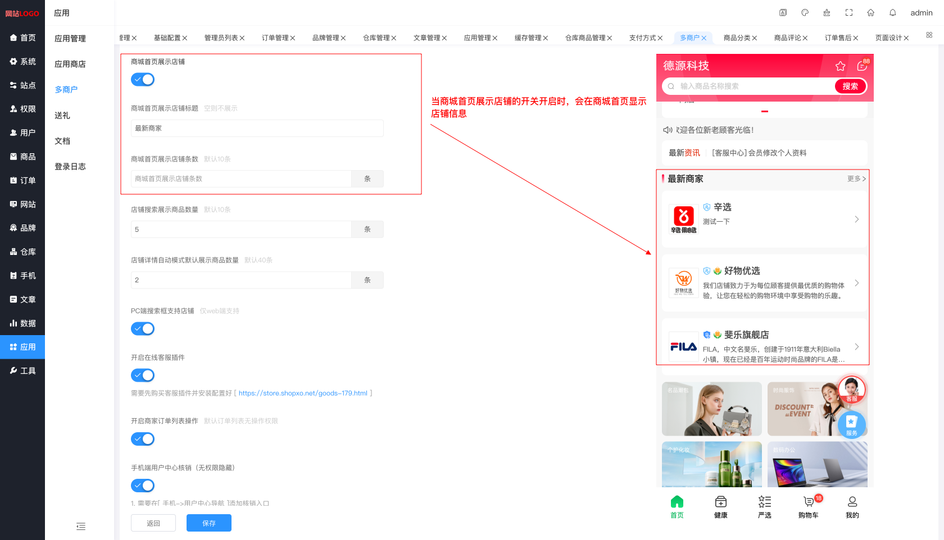Open 应用商店 in the submenu
The image size is (944, 540).
[x=70, y=64]
